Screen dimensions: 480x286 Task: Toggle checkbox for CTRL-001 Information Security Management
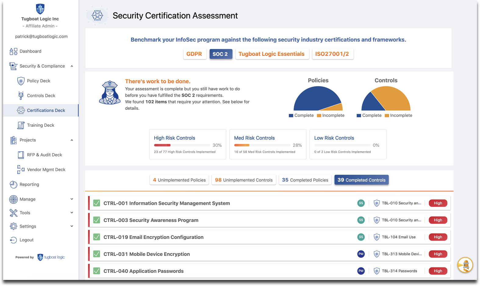pos(97,203)
